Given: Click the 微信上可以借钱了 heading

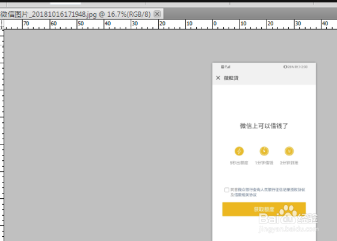Looking at the screenshot, I should (264, 126).
